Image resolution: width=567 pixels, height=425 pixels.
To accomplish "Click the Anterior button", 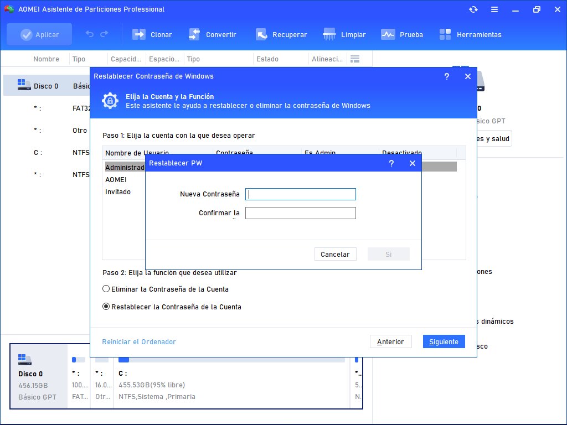I will (390, 341).
